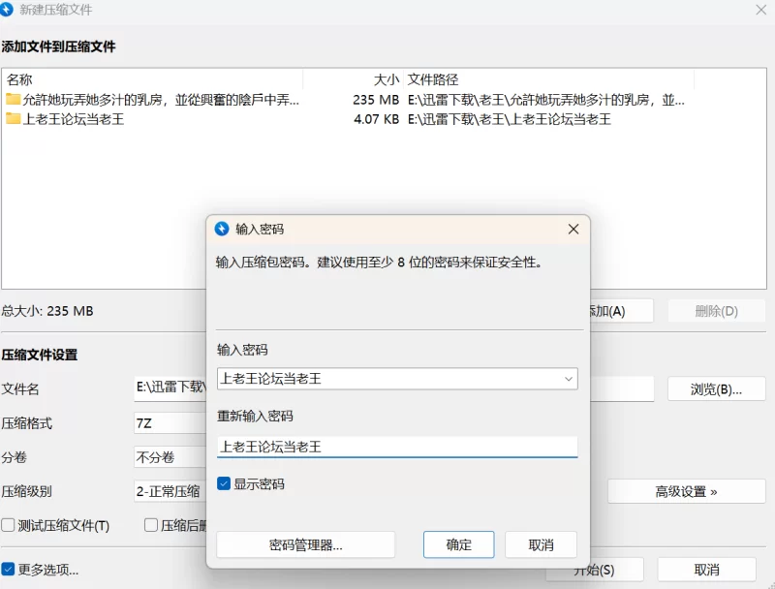Click the 总大小: 235 MB label
The width and height of the screenshot is (775, 589).
[x=46, y=311]
